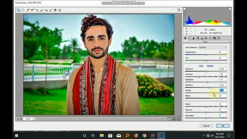The image size is (247, 139).
Task: Open the Mail app from the taskbar
Action: click(x=119, y=136)
